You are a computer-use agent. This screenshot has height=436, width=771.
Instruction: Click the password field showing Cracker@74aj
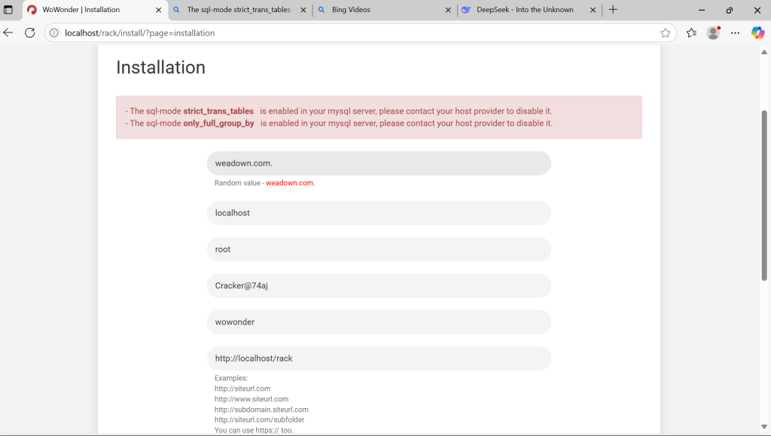[379, 285]
